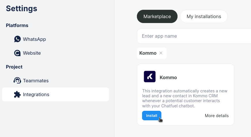The height and width of the screenshot is (137, 251).
Task: Click the Platforms section heading
Action: [17, 25]
